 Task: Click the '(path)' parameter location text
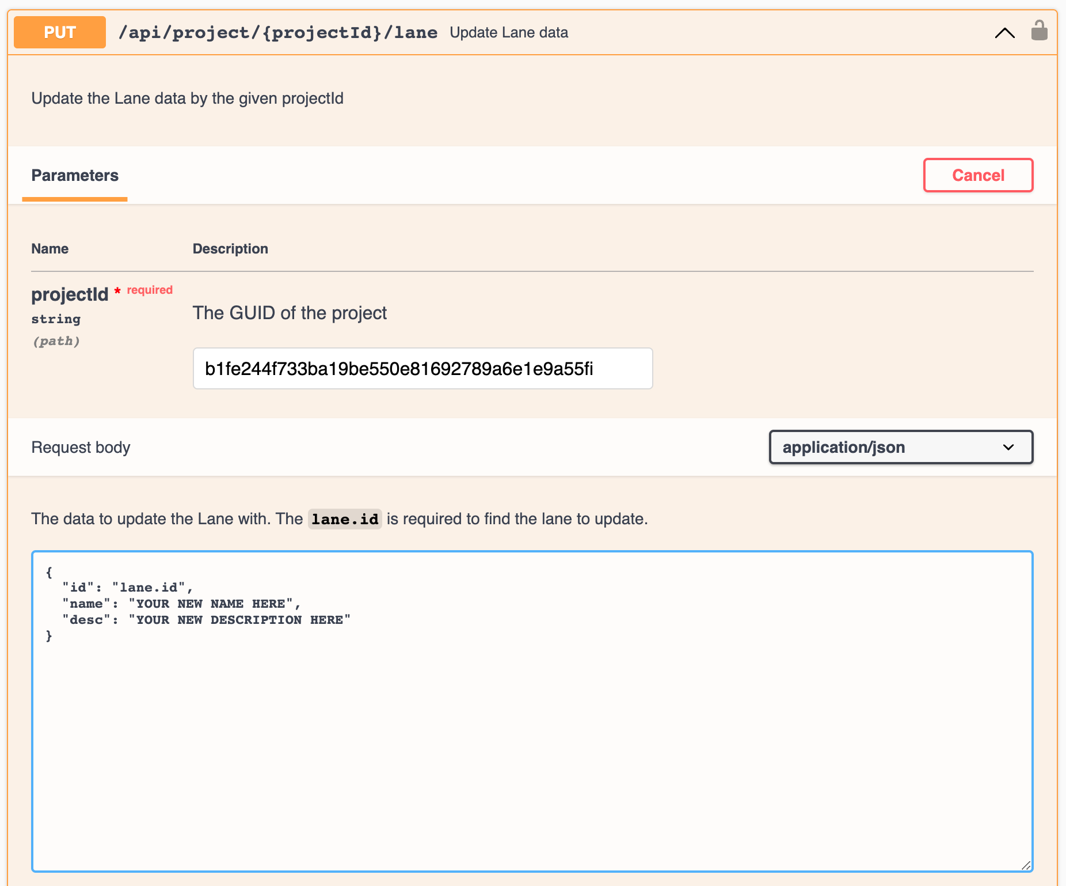click(x=56, y=341)
